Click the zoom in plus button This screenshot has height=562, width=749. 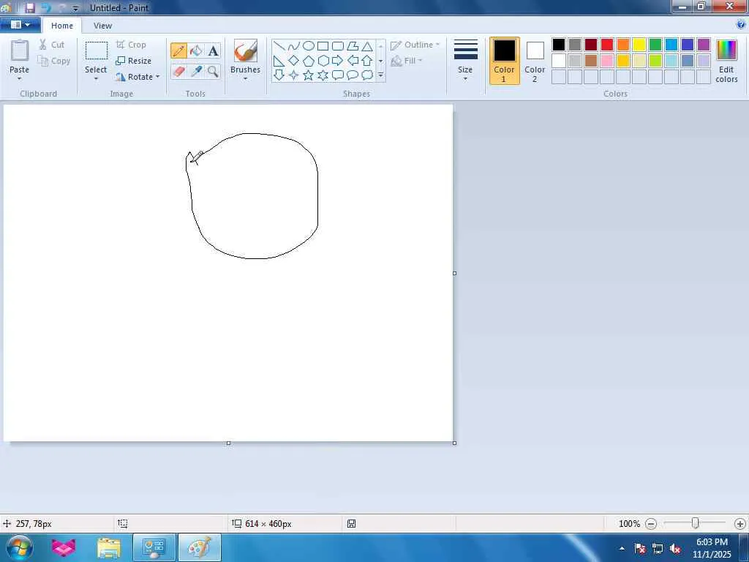coord(739,524)
